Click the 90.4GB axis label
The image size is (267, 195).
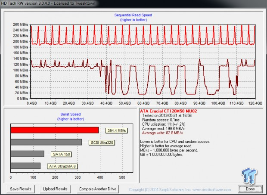click(x=199, y=103)
